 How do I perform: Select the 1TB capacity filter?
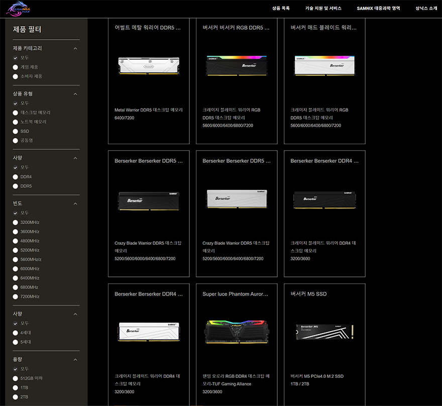click(x=15, y=388)
